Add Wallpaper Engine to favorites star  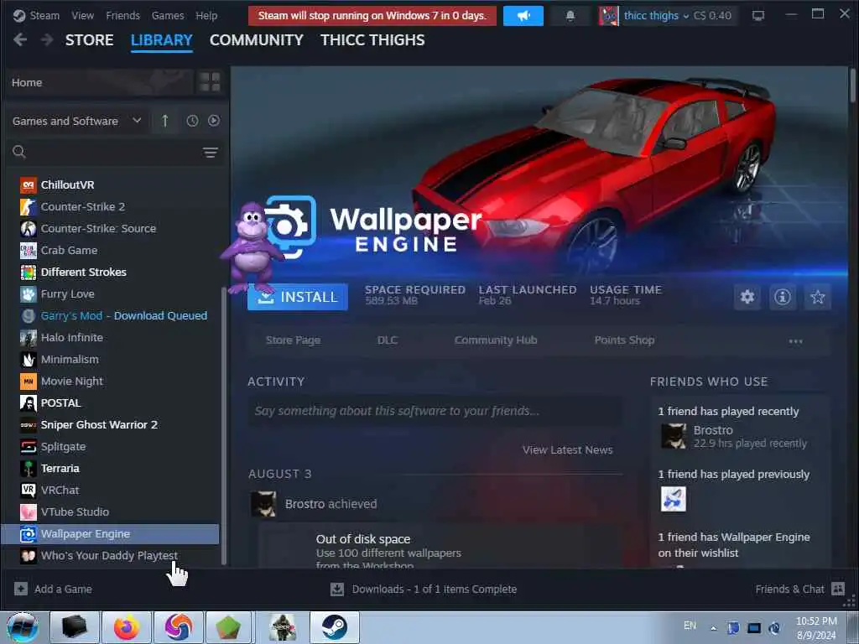(x=817, y=297)
